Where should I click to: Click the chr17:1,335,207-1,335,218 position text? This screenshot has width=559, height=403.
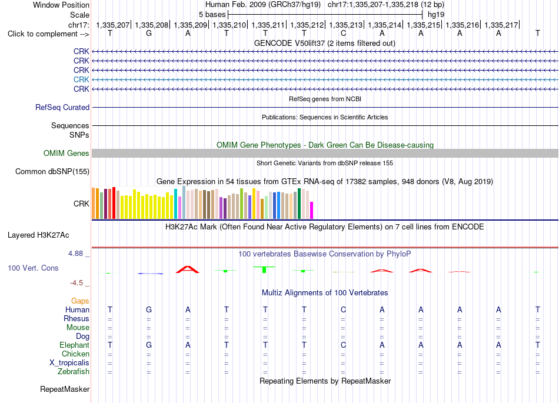[386, 5]
